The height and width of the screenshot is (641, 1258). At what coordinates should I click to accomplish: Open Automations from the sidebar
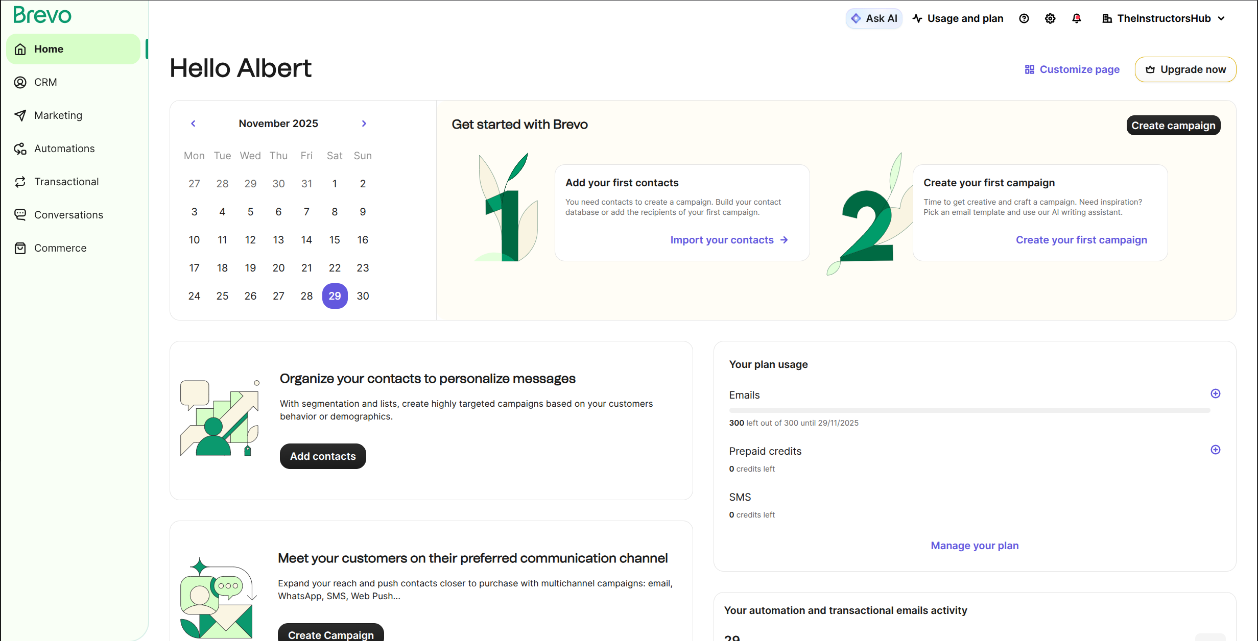[64, 148]
